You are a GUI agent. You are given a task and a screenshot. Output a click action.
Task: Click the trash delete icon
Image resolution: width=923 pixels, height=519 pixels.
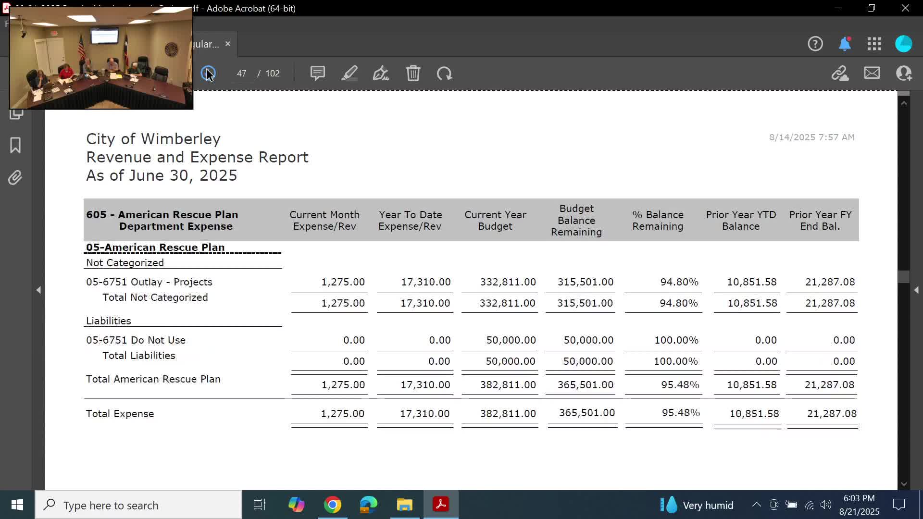coord(413,73)
